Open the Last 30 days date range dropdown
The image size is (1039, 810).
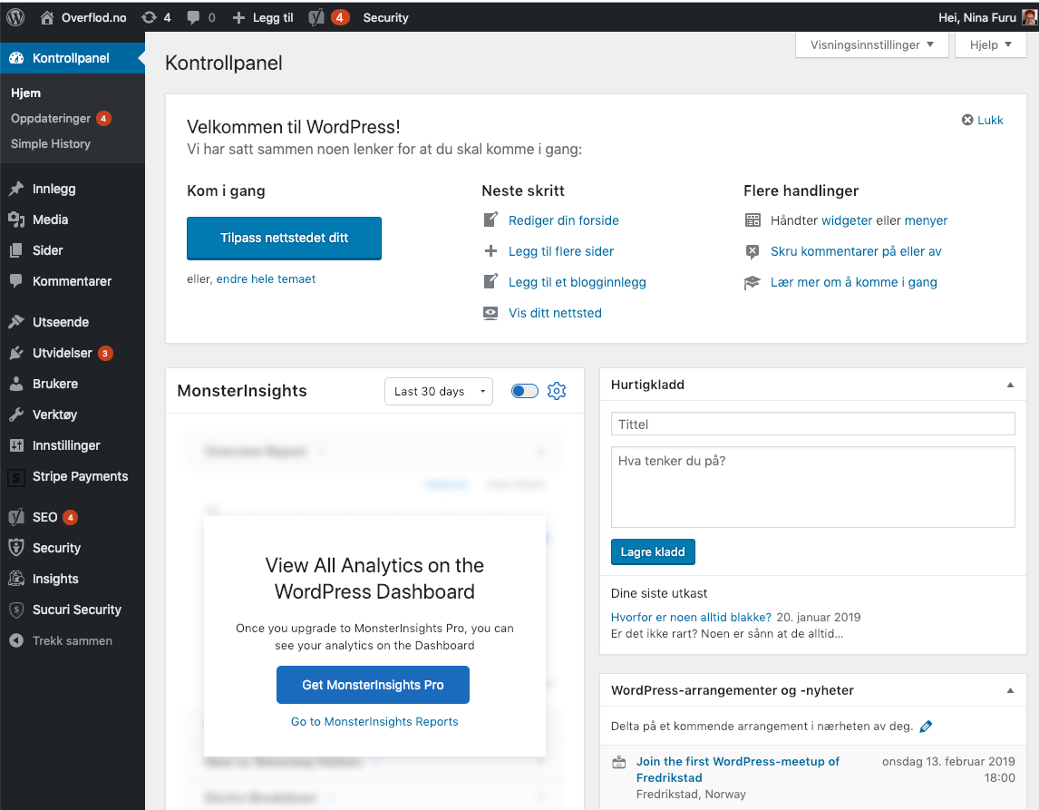(439, 391)
